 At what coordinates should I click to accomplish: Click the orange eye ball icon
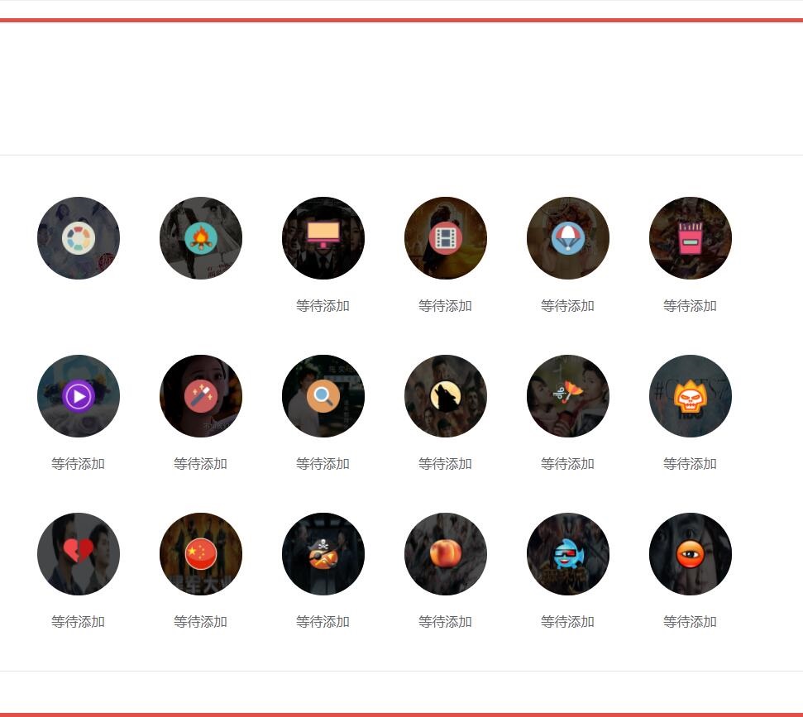pos(691,553)
